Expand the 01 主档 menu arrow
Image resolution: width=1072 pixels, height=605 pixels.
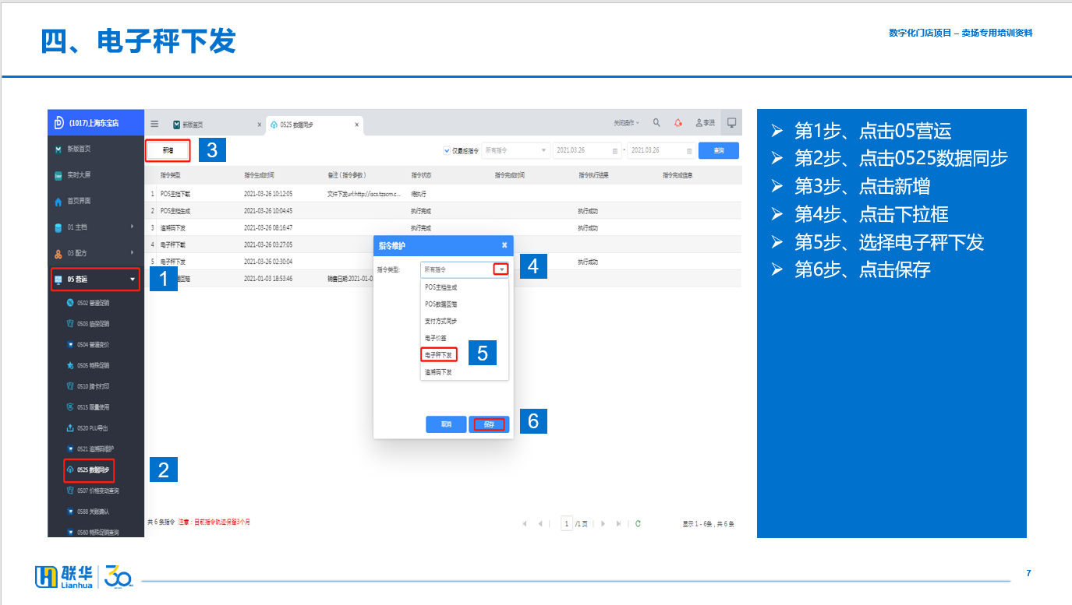(x=132, y=227)
